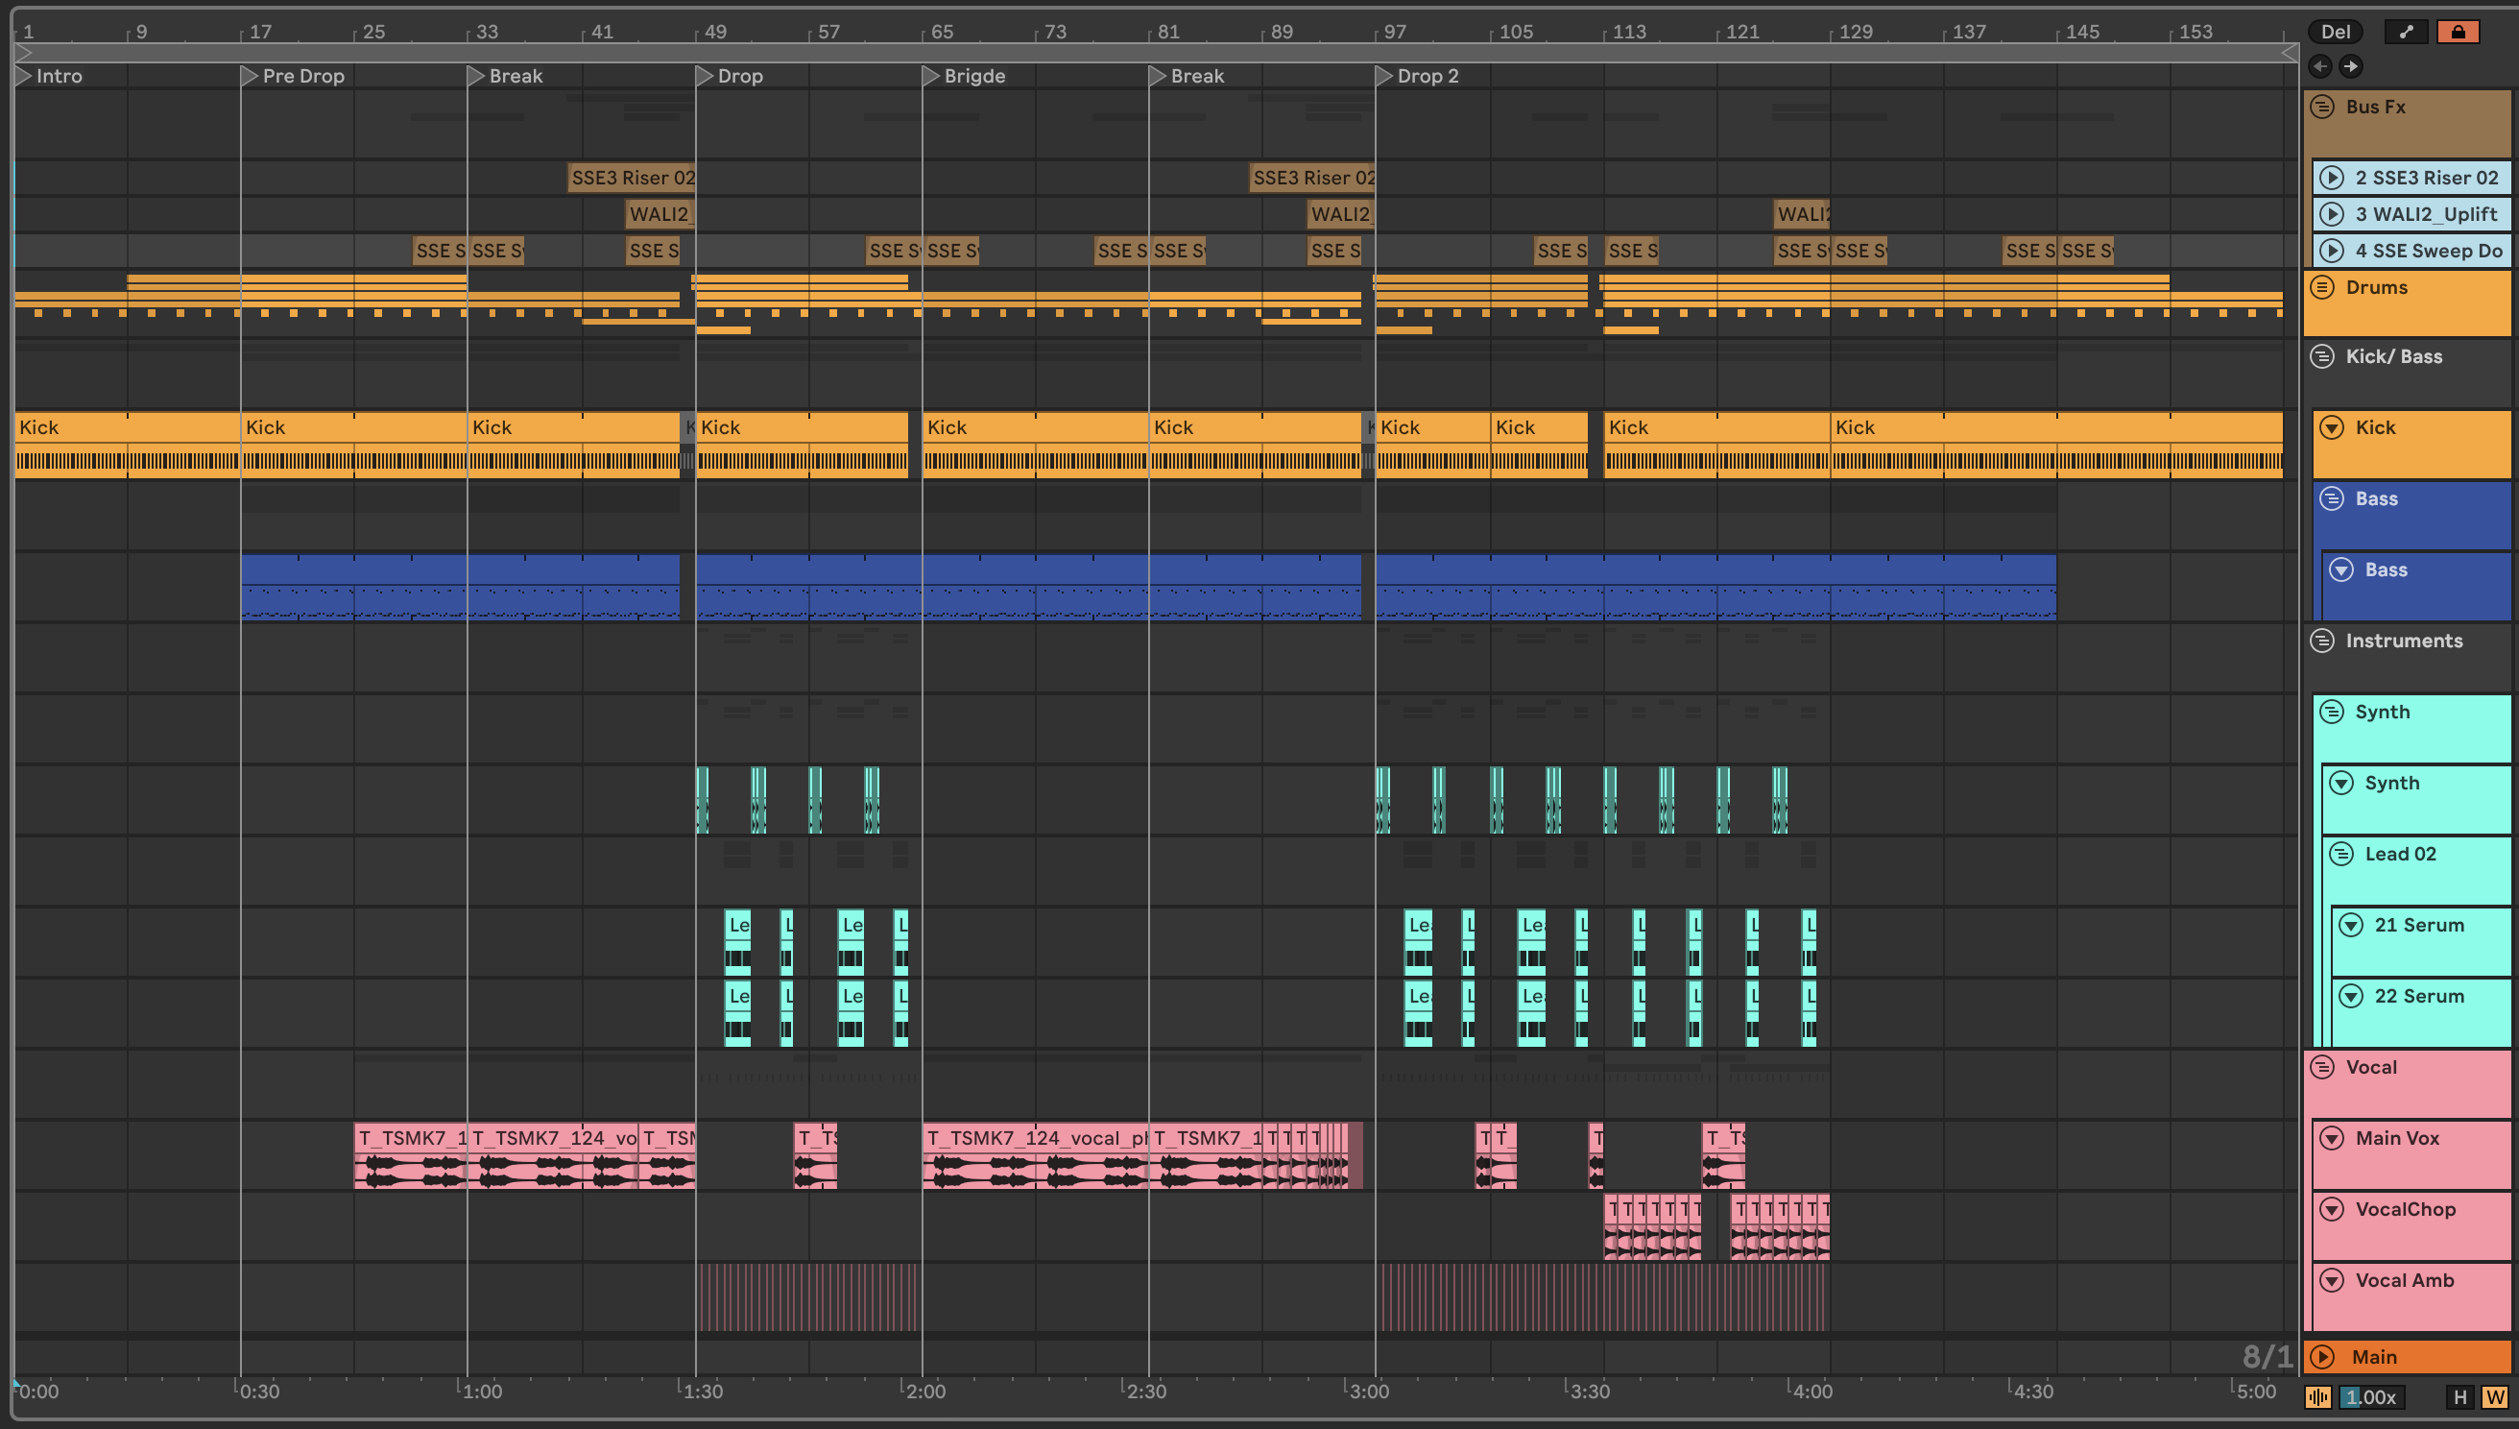Screen dimensions: 2519x1429
Task: Collapse the Bus Fx group track
Action: coord(2322,106)
